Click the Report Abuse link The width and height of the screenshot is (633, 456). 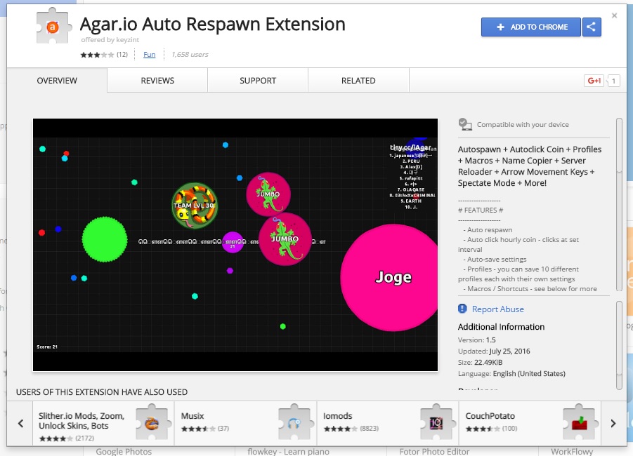coord(498,309)
